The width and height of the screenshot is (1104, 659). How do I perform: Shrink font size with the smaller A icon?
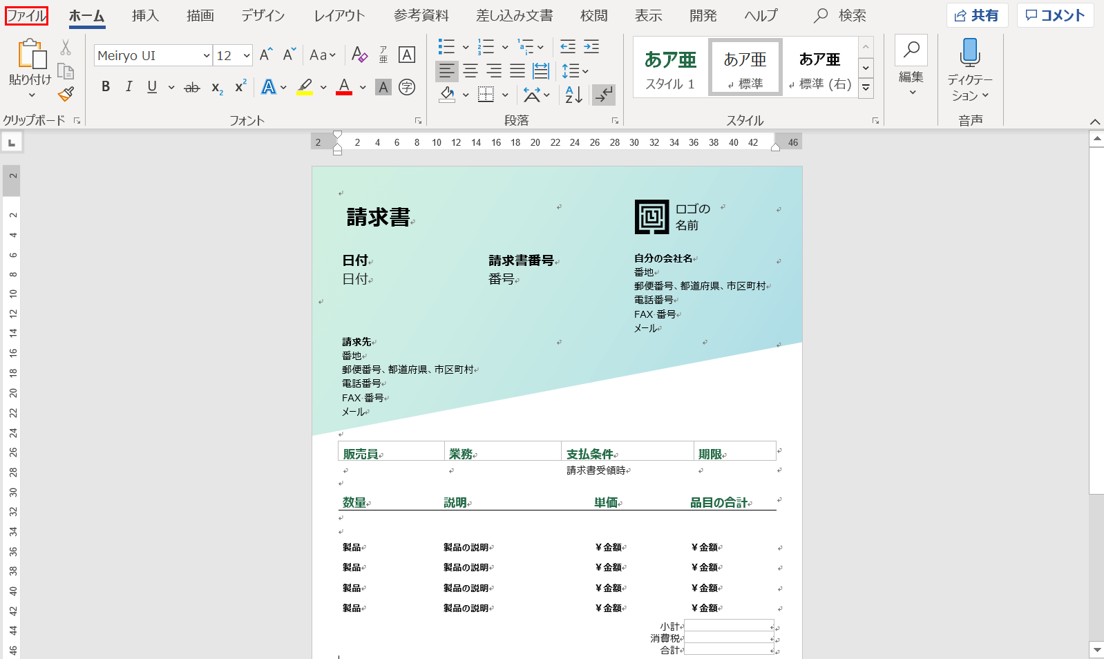[289, 55]
